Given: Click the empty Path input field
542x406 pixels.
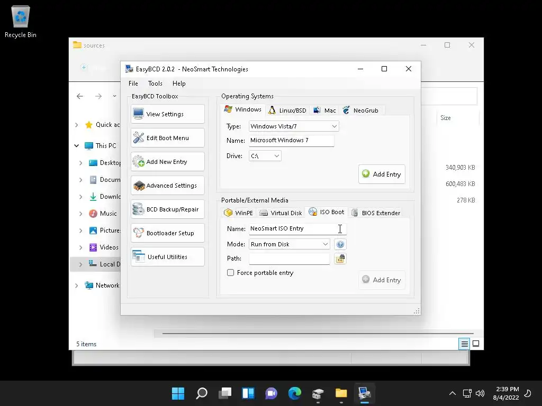Looking at the screenshot, I should tap(290, 259).
